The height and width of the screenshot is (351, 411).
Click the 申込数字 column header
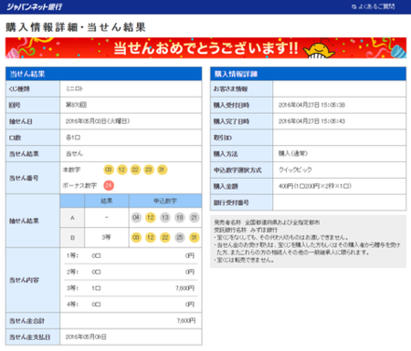(x=165, y=201)
